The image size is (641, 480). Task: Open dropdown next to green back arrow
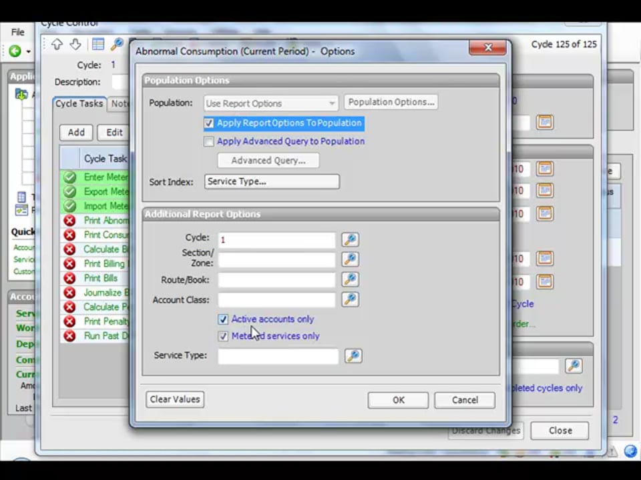pyautogui.click(x=28, y=51)
